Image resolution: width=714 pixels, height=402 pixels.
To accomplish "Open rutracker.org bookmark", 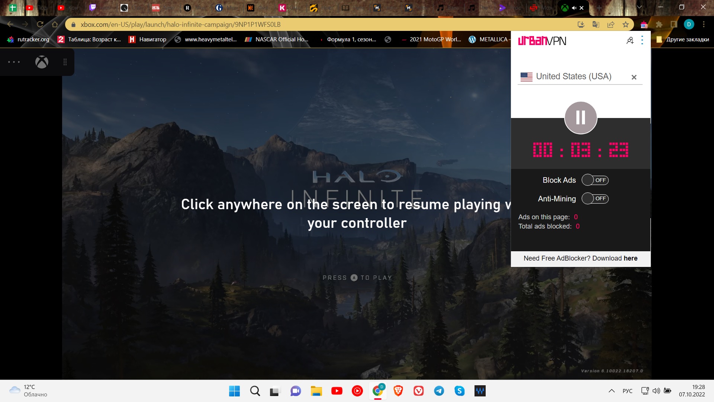I will coord(28,39).
